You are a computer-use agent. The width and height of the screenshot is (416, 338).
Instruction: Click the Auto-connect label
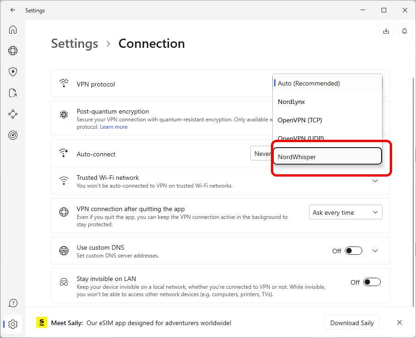coord(96,154)
